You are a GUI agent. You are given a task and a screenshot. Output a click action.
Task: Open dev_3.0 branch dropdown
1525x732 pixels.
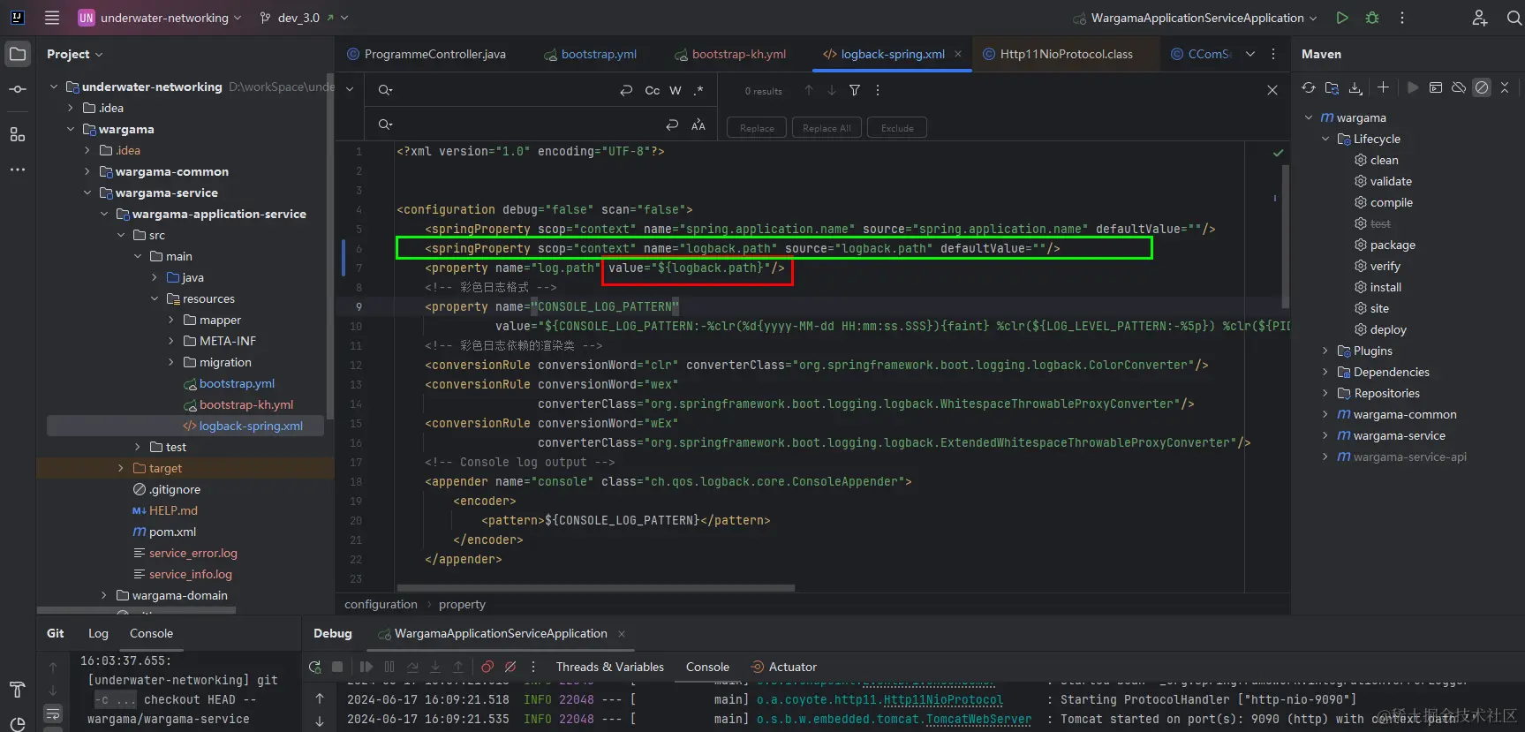(x=305, y=18)
